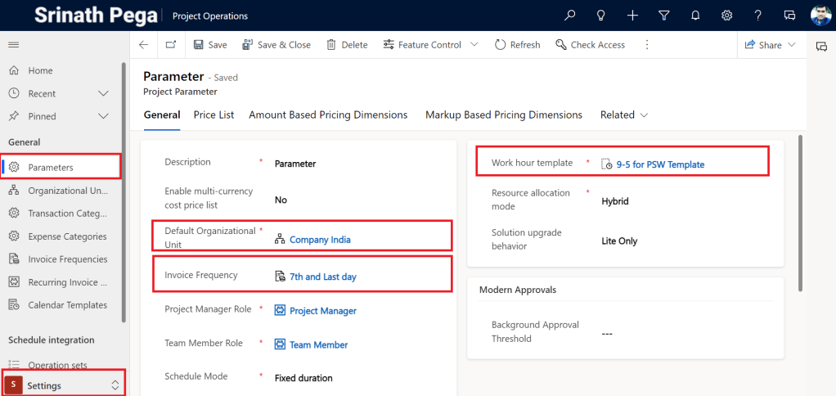Select Expense Categories in the sidebar
Viewport: 836px width, 396px height.
coord(67,236)
